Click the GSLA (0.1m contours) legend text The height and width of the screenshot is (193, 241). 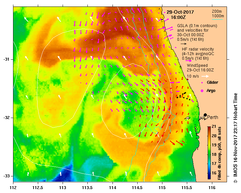click(197, 26)
